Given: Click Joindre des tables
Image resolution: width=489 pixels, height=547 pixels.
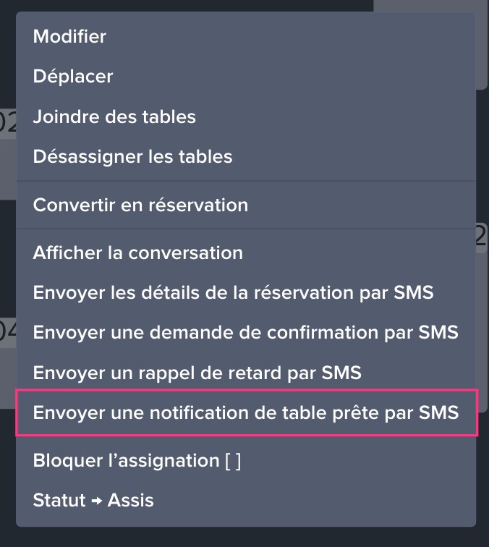Looking at the screenshot, I should (x=114, y=116).
